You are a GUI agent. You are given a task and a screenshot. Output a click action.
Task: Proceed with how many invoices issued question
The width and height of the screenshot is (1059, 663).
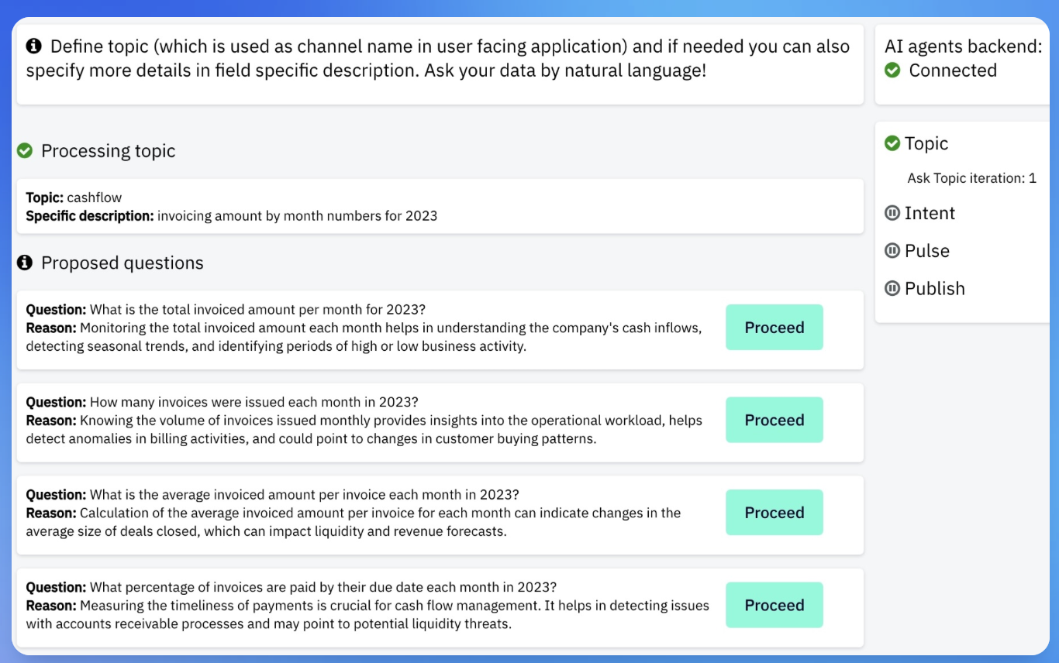(774, 420)
